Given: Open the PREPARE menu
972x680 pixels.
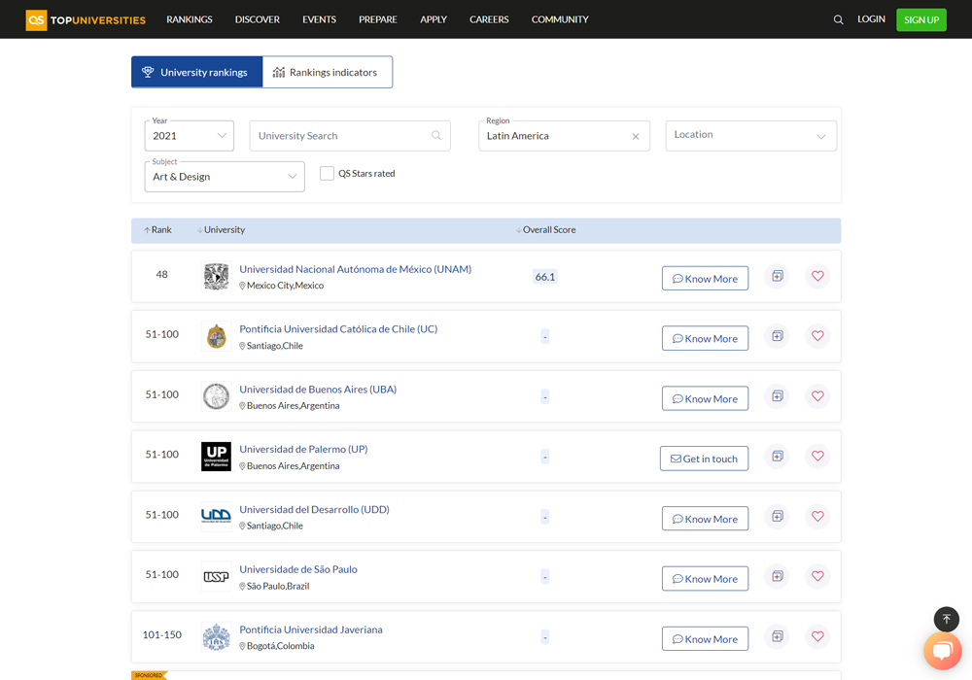Looking at the screenshot, I should [x=377, y=19].
